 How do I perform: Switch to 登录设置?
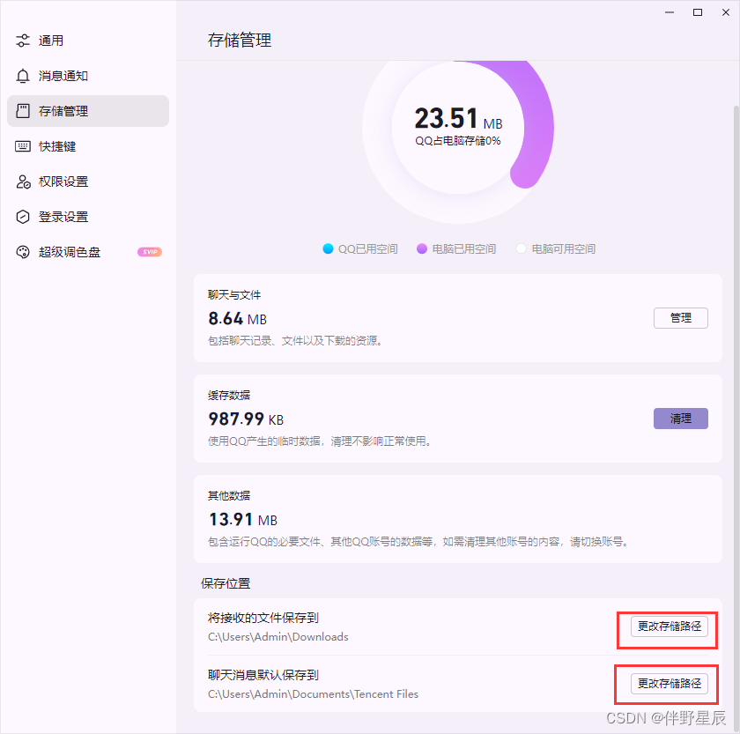pyautogui.click(x=88, y=217)
